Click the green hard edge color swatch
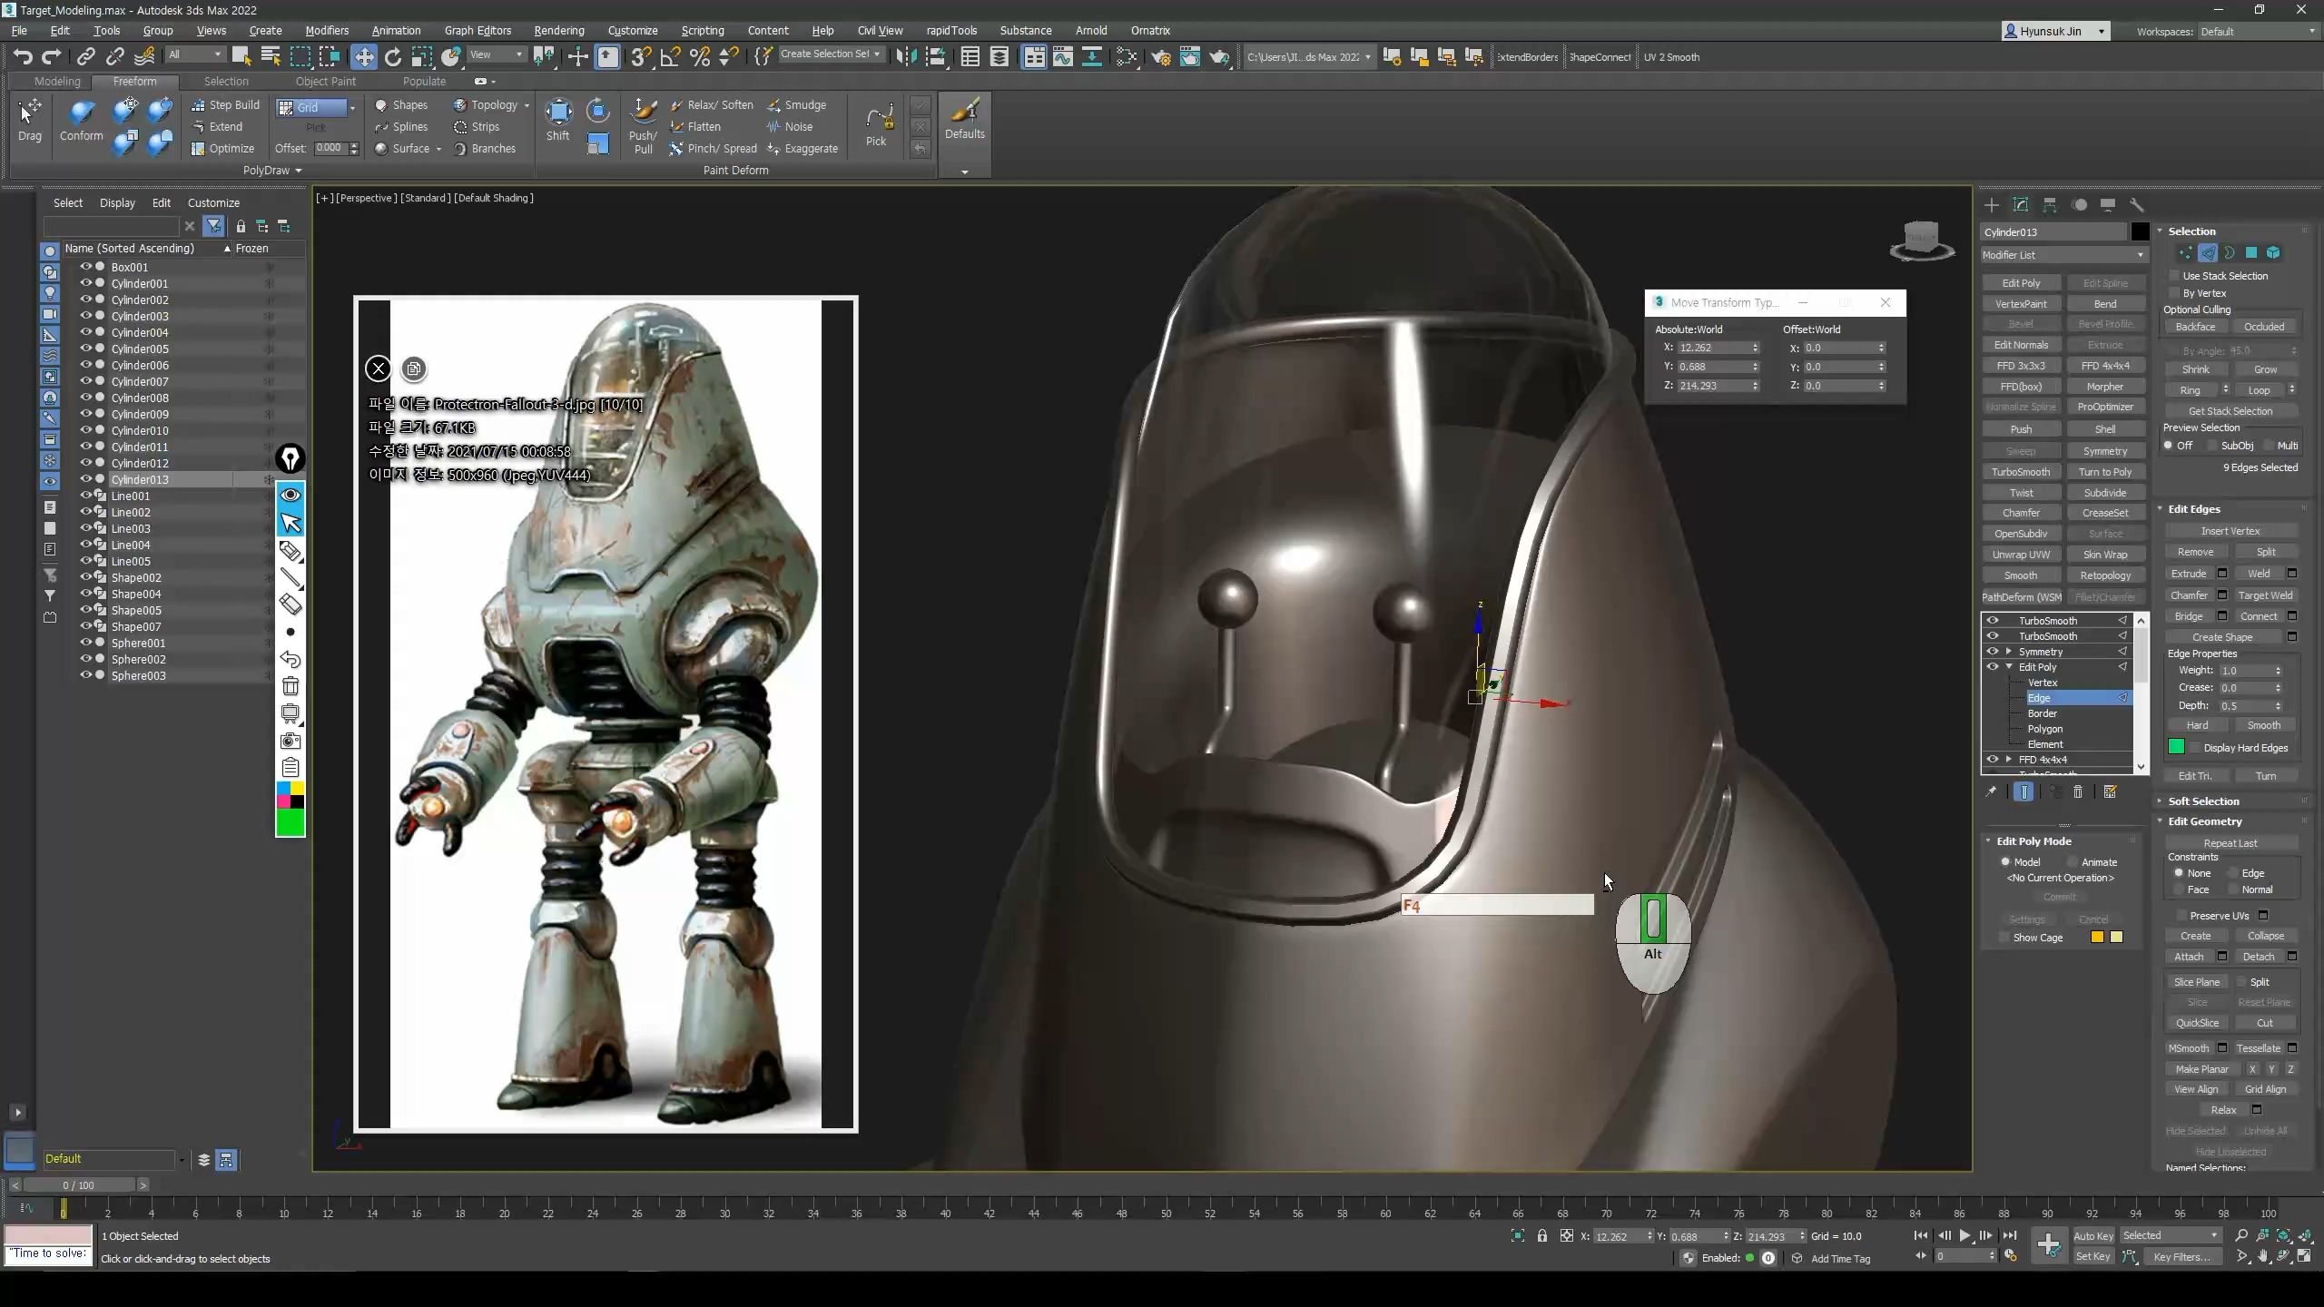Image resolution: width=2324 pixels, height=1307 pixels. pos(2176,747)
